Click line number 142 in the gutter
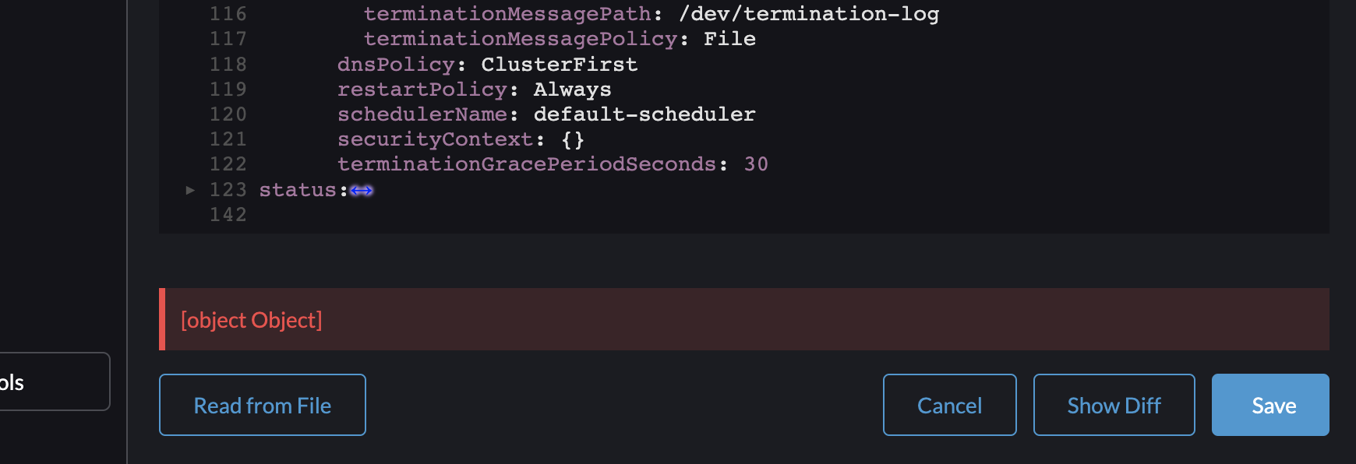The height and width of the screenshot is (464, 1356). (x=228, y=214)
